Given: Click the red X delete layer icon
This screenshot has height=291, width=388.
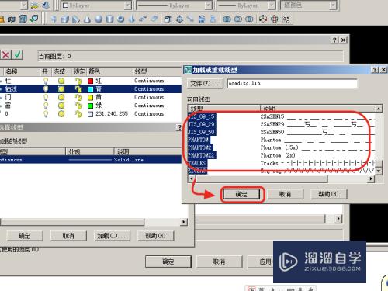Looking at the screenshot, I should click(x=5, y=54).
